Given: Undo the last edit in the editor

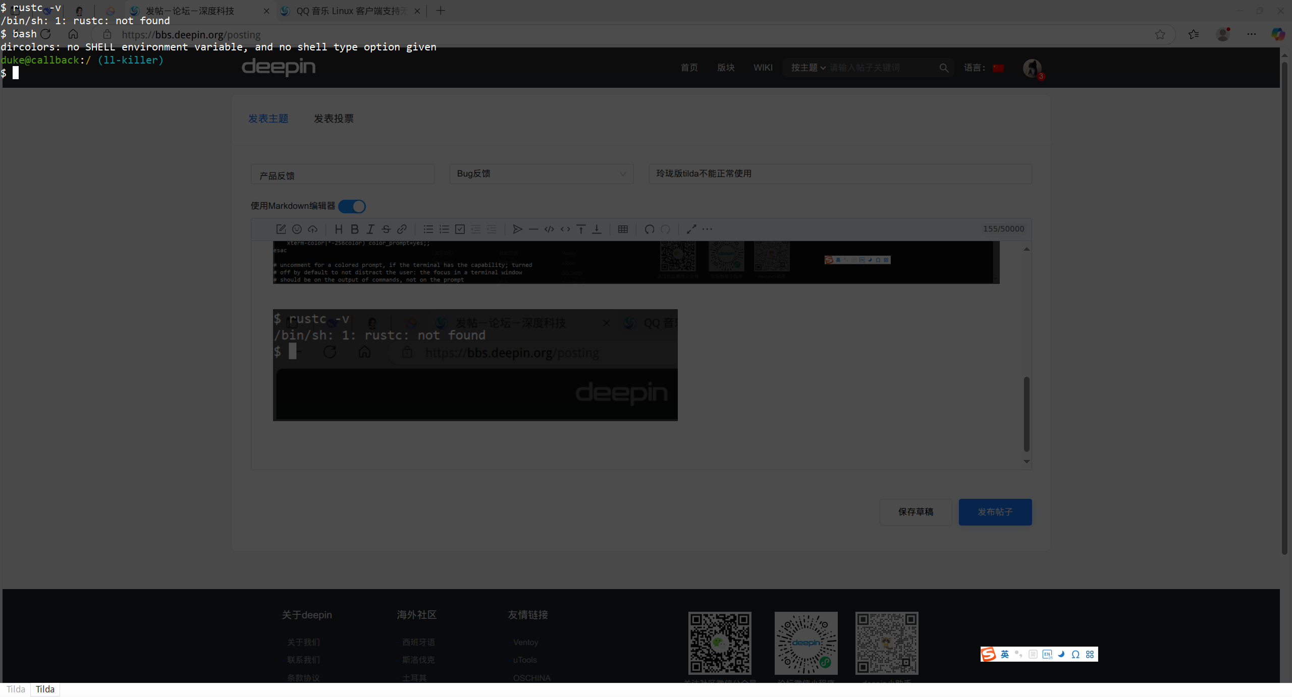Looking at the screenshot, I should 650,229.
